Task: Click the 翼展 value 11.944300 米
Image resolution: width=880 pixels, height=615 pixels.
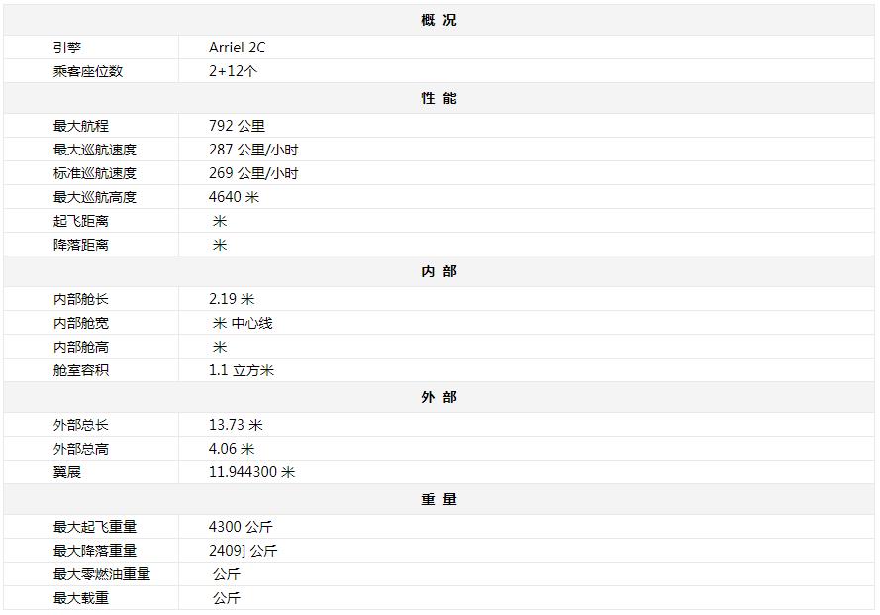Action: (251, 472)
